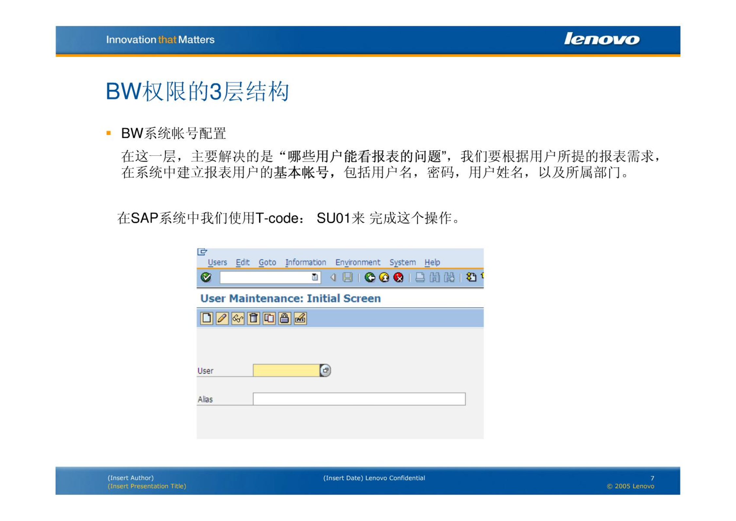Click the Change user pencil icon
The height and width of the screenshot is (521, 736).
point(222,318)
